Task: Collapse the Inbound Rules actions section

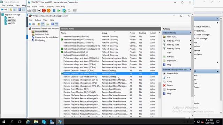Action: [190, 33]
